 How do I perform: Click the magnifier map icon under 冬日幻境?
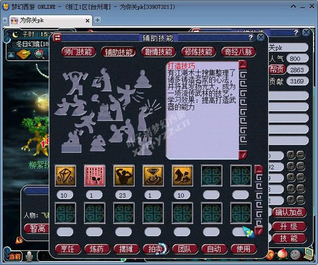pos(39,54)
